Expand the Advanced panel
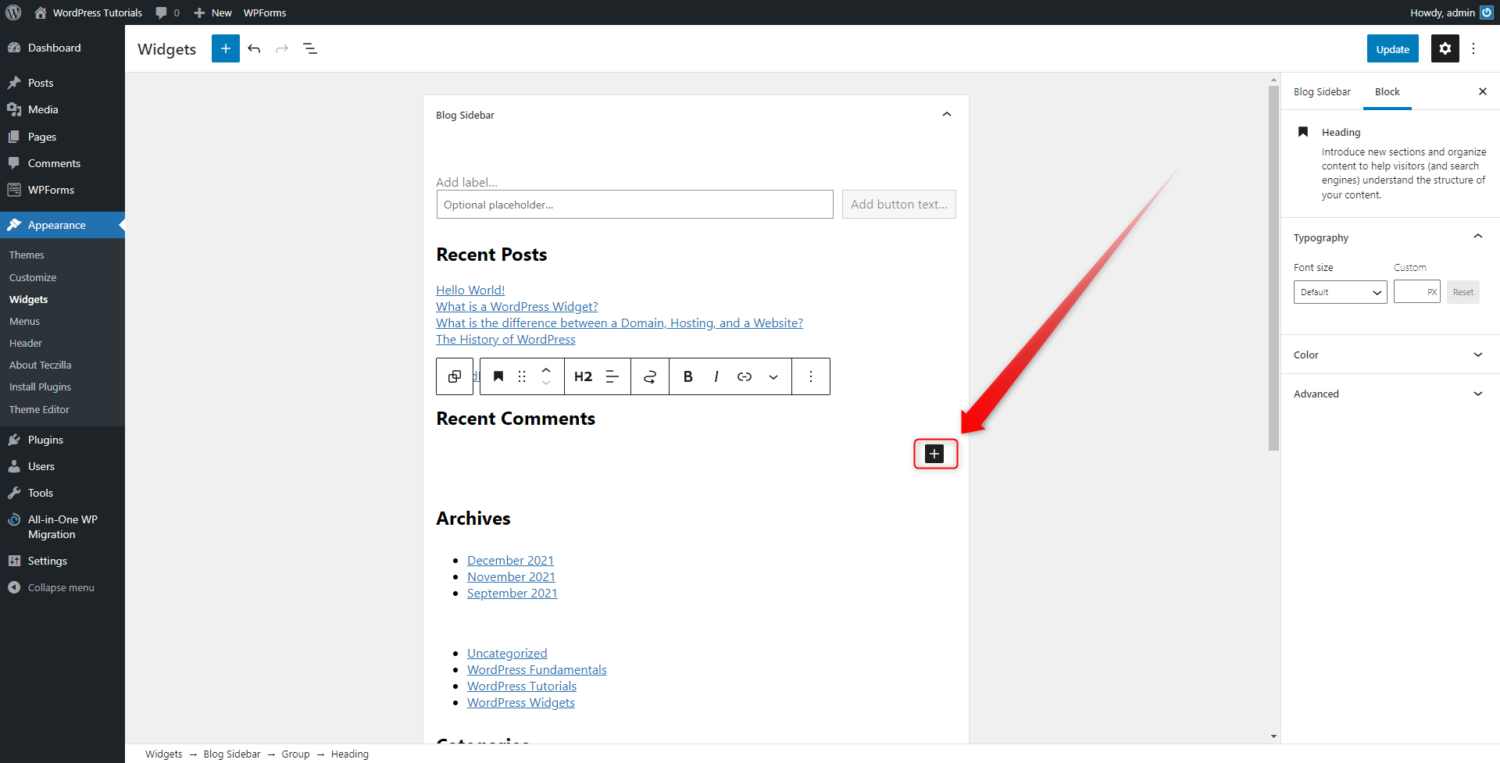1500x763 pixels. coord(1390,394)
